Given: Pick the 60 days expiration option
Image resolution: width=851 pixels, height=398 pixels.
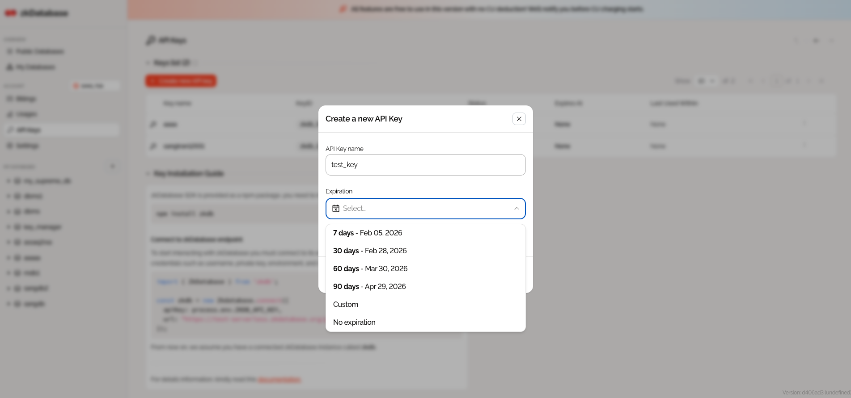Looking at the screenshot, I should [x=425, y=269].
